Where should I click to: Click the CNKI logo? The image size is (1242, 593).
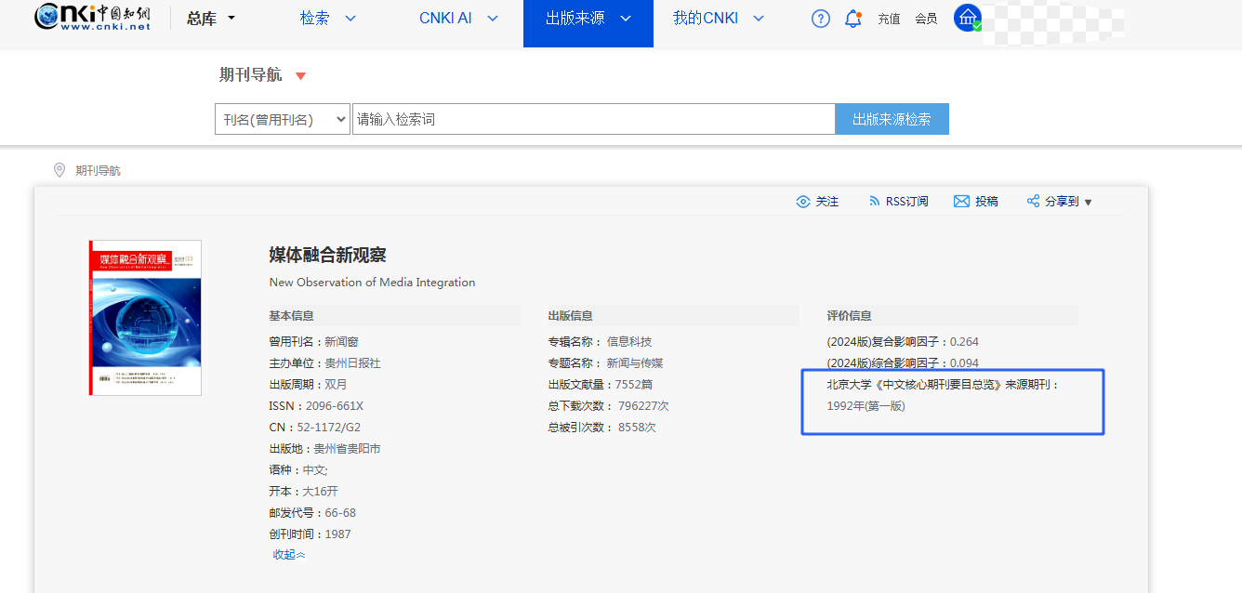[92, 18]
